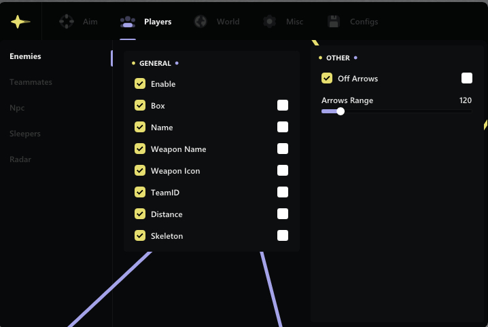Select Teammates in the sidebar
488x327 pixels.
[31, 82]
